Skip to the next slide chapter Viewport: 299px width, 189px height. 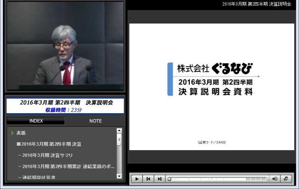(160, 179)
